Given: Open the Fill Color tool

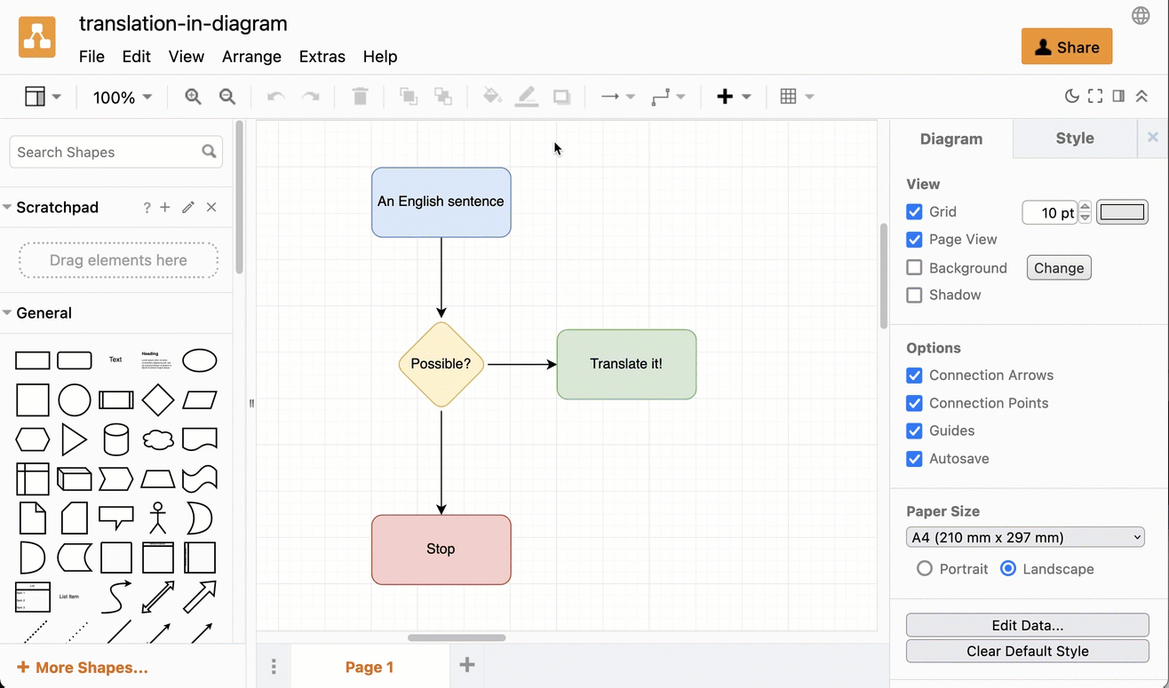Looking at the screenshot, I should (x=491, y=96).
